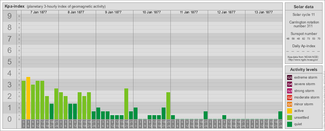Click the 12 Jan 1877 date header
The width and height of the screenshot is (325, 131).
(226, 12)
